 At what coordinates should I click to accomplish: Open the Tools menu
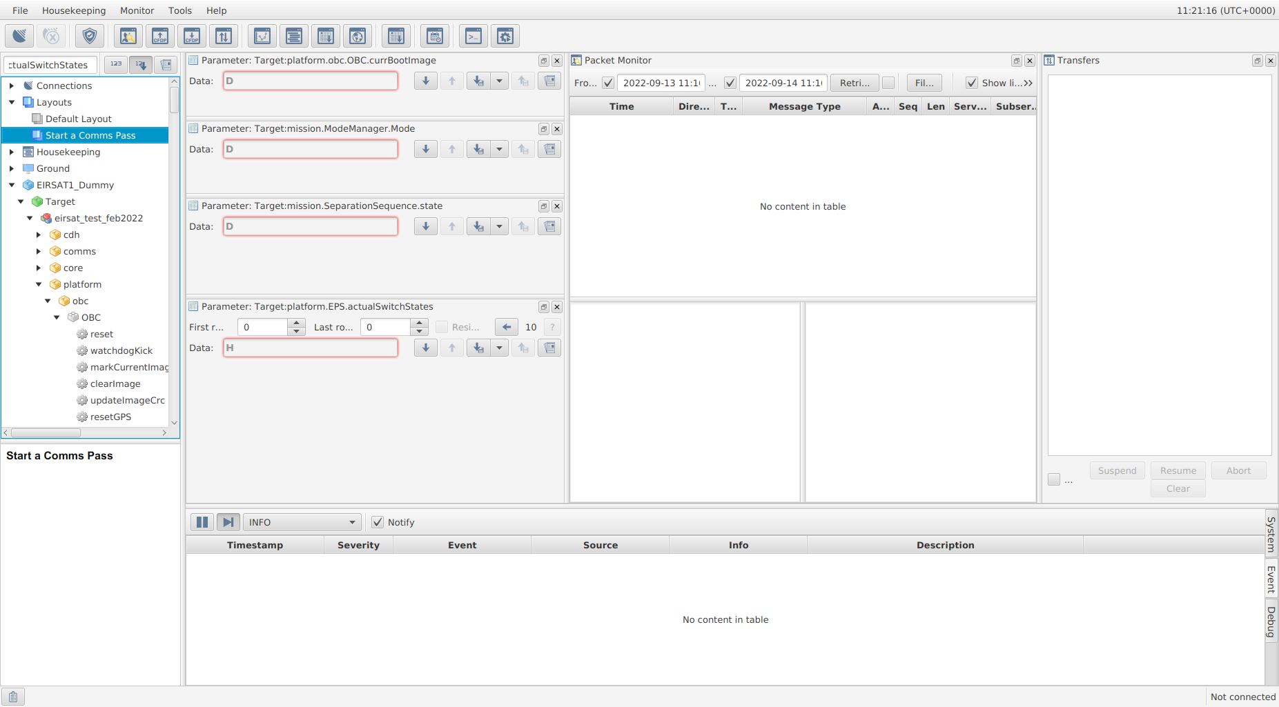click(179, 10)
